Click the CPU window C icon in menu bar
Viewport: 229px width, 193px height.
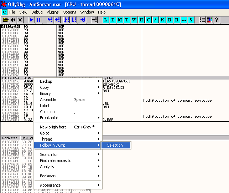(4, 12)
